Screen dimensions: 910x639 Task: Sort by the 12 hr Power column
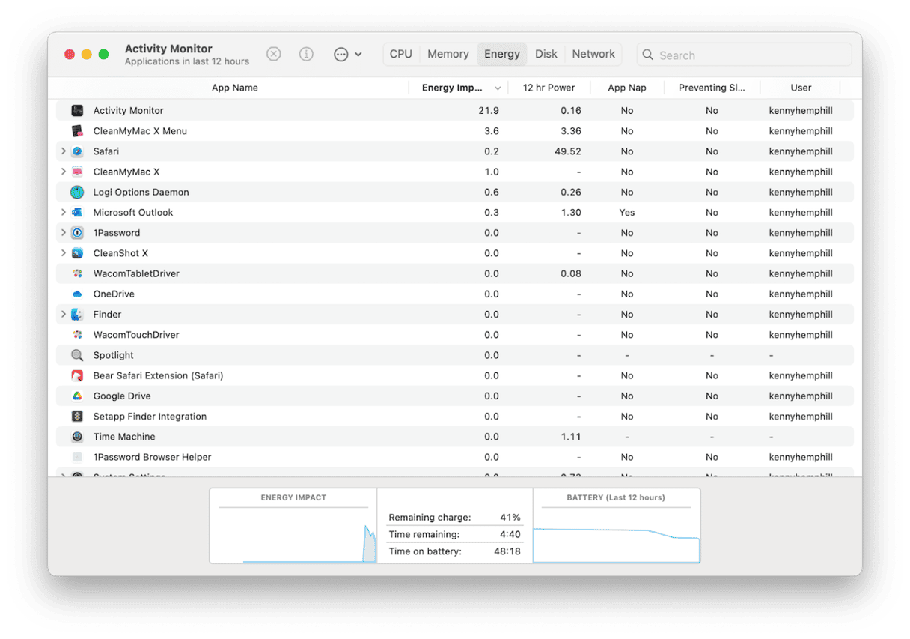point(549,88)
